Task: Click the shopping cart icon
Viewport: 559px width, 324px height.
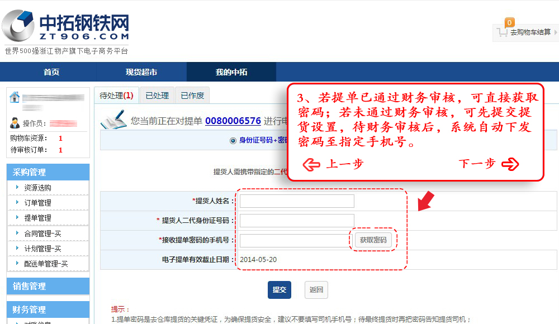Action: click(x=502, y=32)
